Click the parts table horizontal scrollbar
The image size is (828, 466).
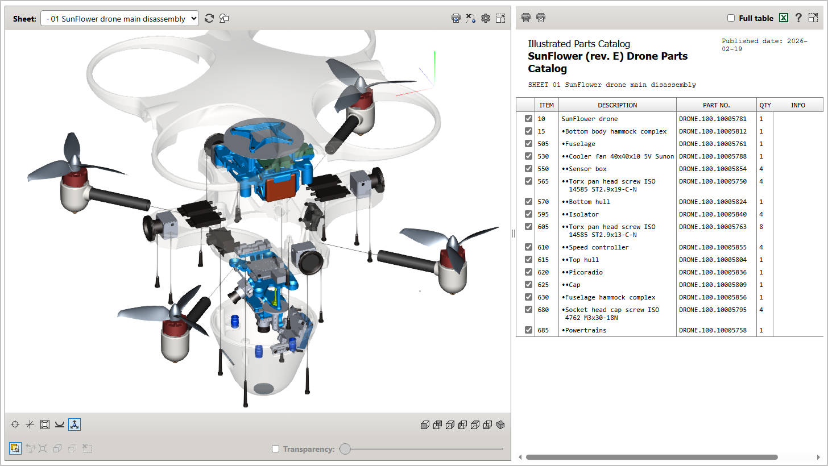(651, 457)
